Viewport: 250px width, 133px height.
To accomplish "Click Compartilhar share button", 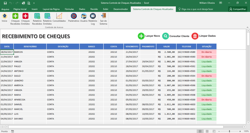I will pos(237,9).
